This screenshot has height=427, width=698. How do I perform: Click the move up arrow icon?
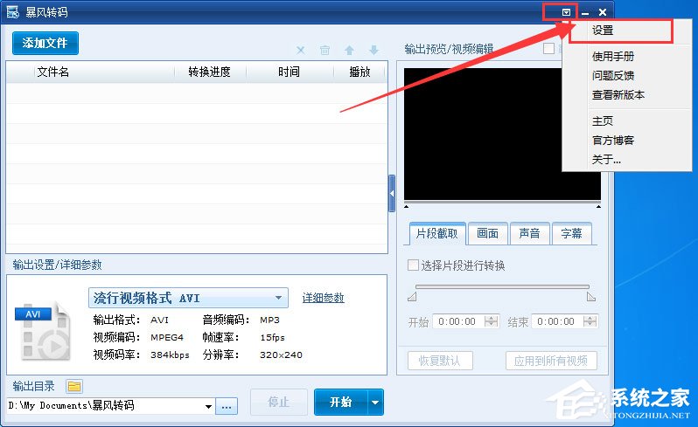349,51
